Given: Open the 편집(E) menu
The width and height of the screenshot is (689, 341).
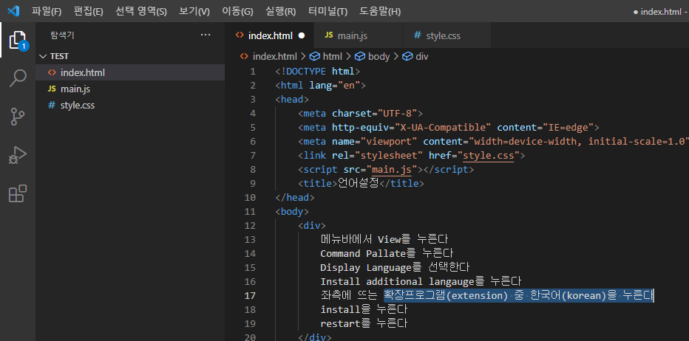Looking at the screenshot, I should (x=88, y=11).
